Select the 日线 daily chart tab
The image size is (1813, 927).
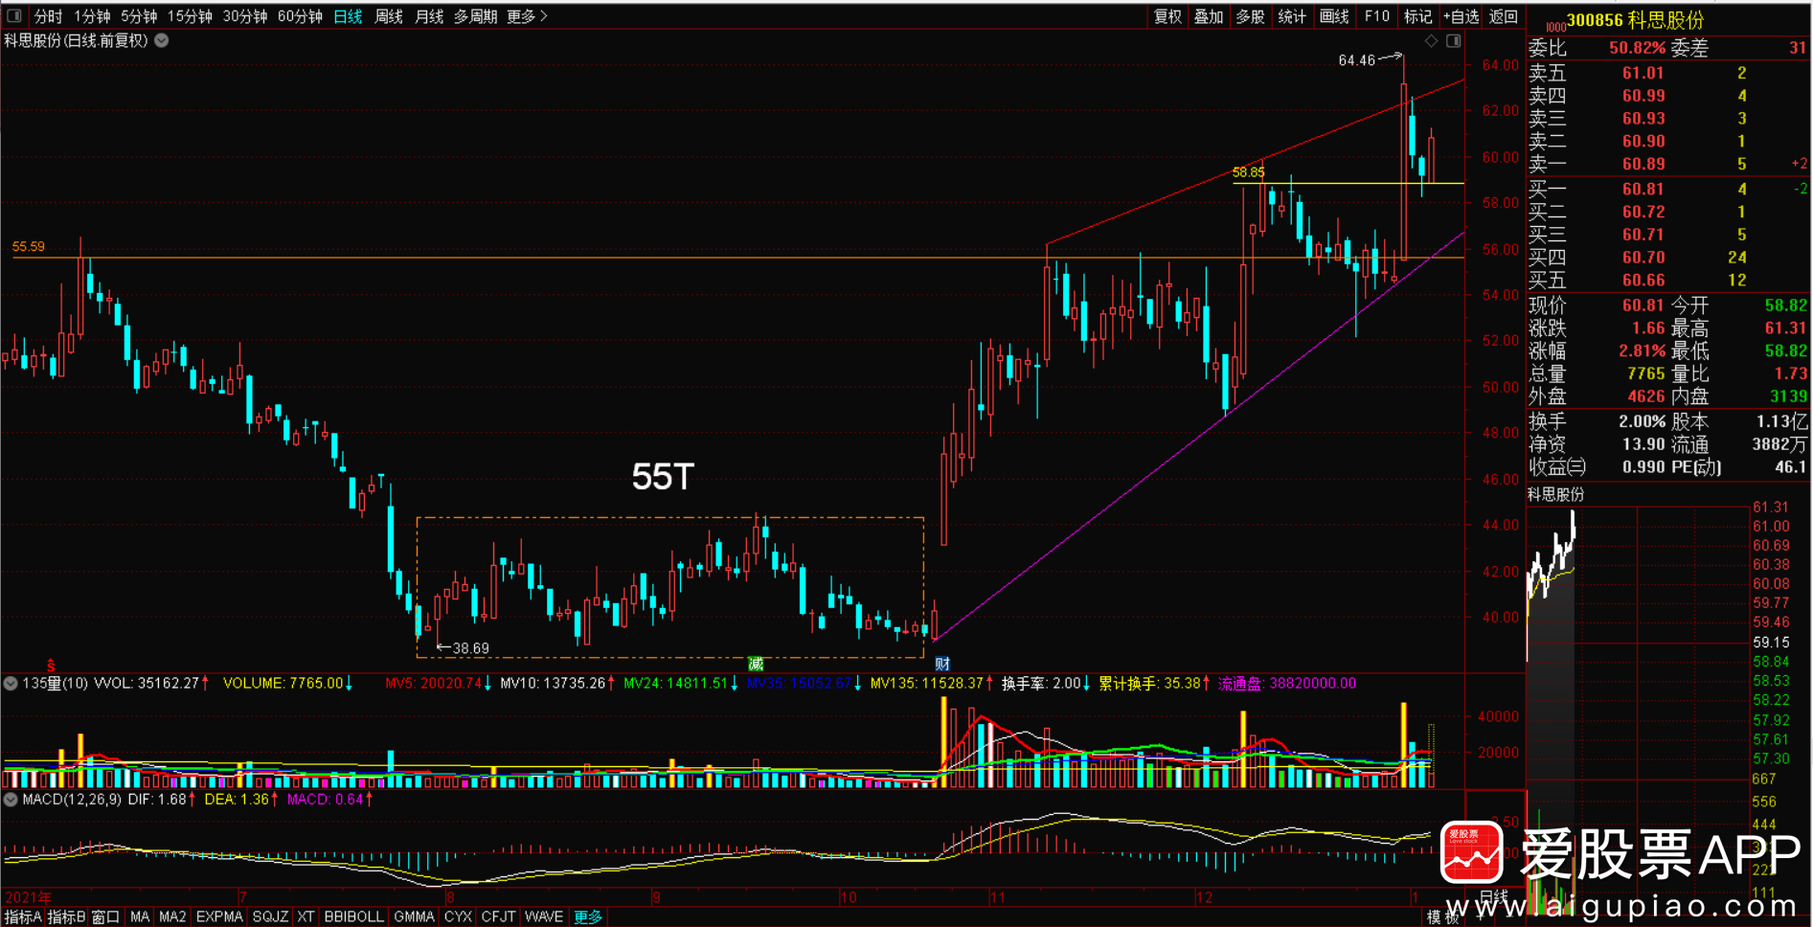tap(348, 16)
